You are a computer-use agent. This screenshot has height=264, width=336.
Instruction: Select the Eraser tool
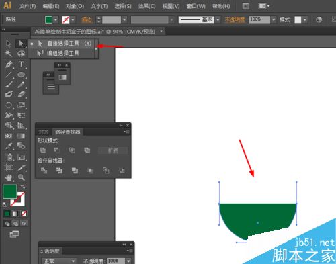pyautogui.click(x=22, y=94)
